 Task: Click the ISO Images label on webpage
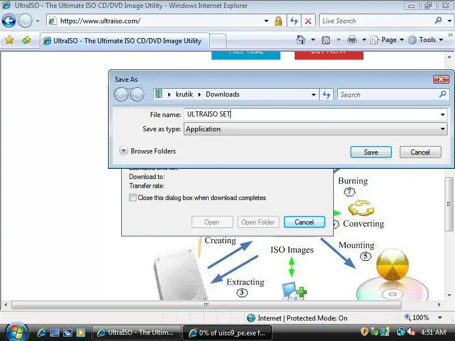292,249
